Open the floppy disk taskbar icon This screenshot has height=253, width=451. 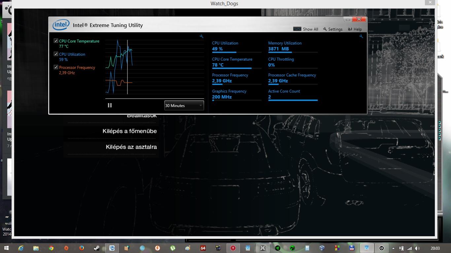pyautogui.click(x=352, y=248)
